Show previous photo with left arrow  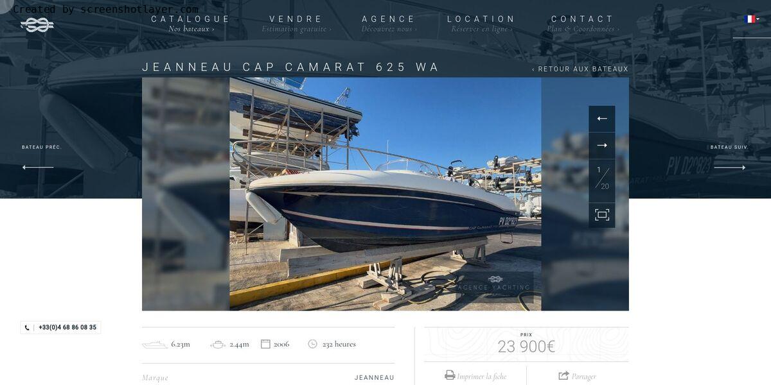tap(602, 119)
